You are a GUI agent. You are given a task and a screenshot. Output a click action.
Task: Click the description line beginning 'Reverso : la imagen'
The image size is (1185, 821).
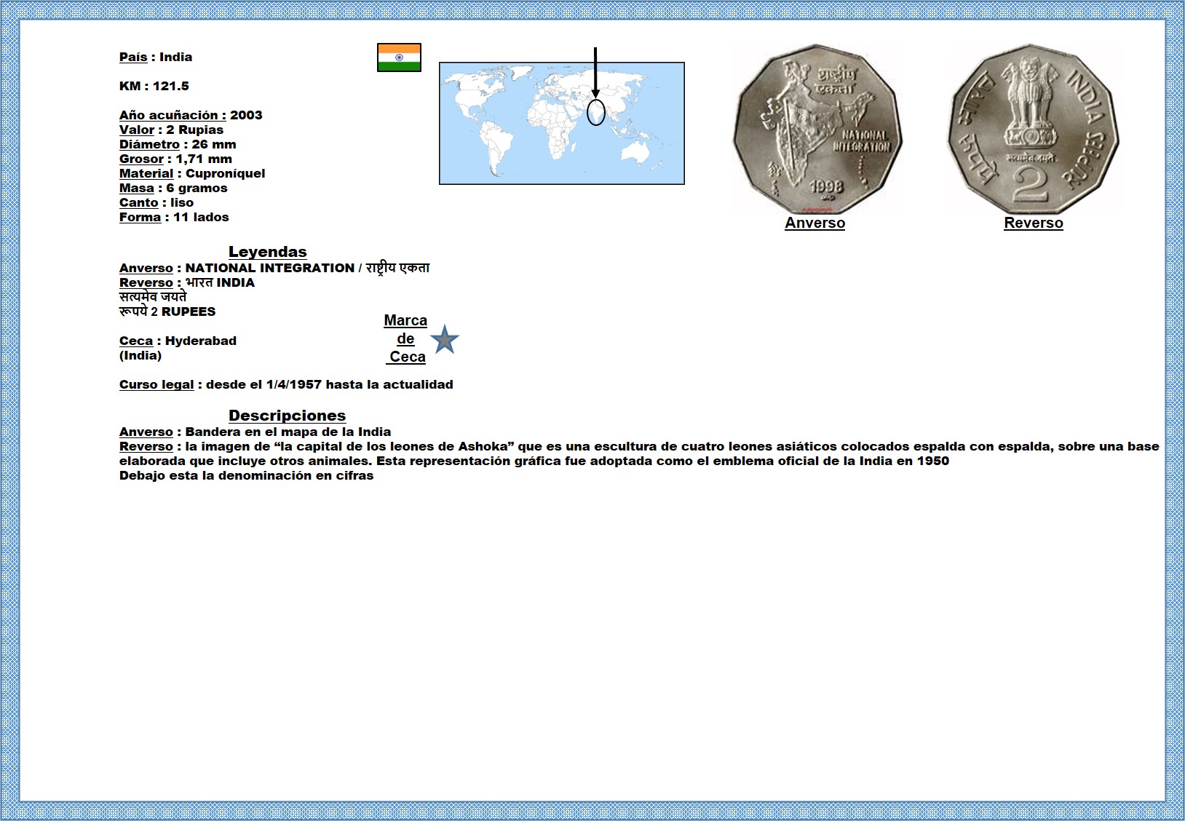coord(639,446)
